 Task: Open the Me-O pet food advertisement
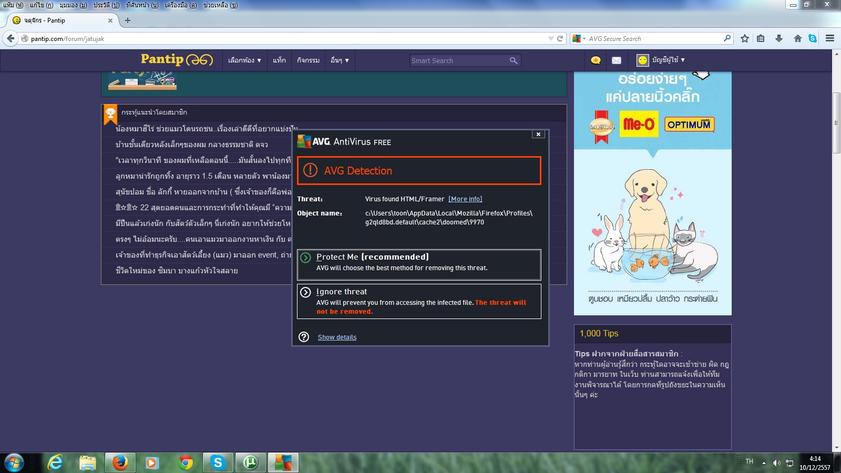653,193
